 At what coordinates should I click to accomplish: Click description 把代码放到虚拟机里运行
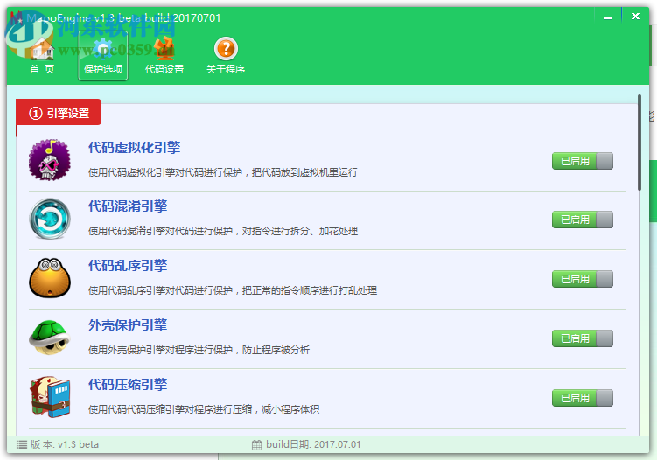click(x=304, y=172)
